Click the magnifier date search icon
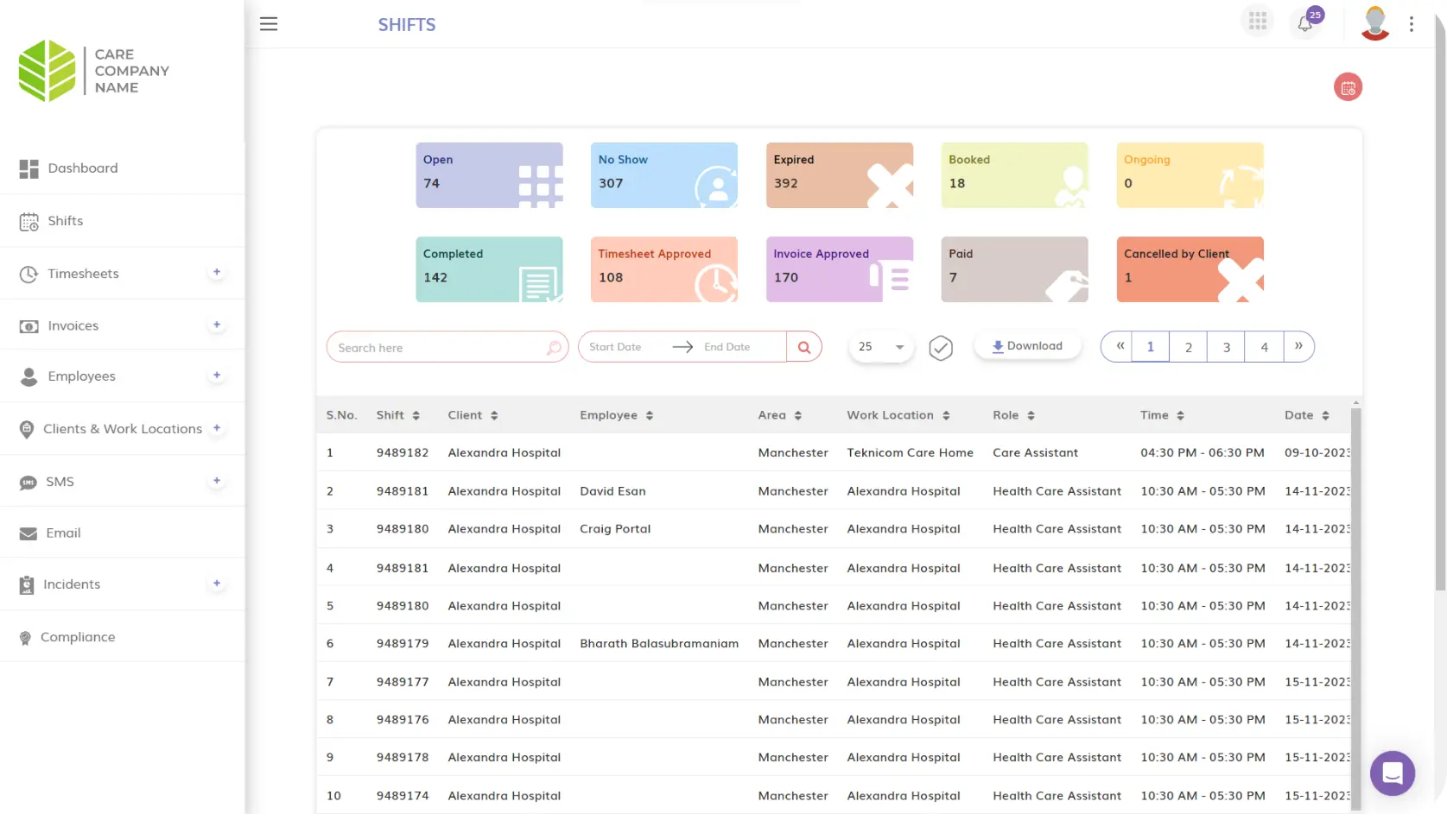The height and width of the screenshot is (814, 1447). pyautogui.click(x=804, y=347)
